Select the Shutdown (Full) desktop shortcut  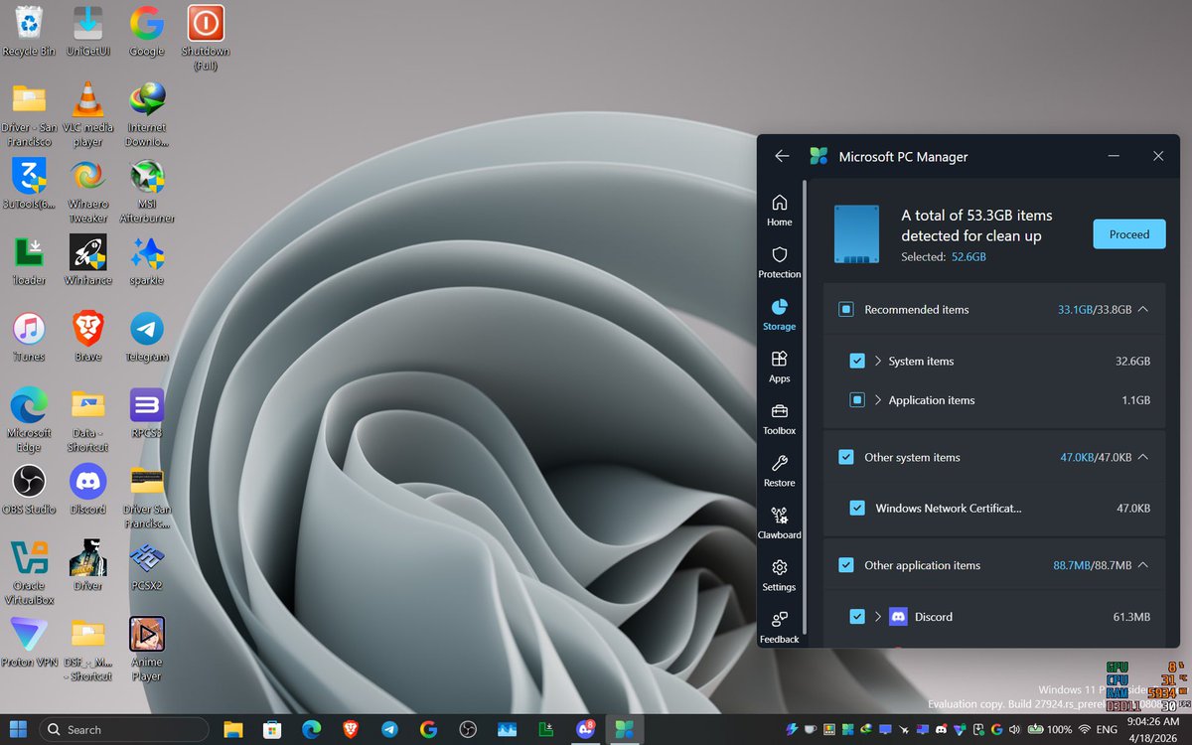(206, 38)
